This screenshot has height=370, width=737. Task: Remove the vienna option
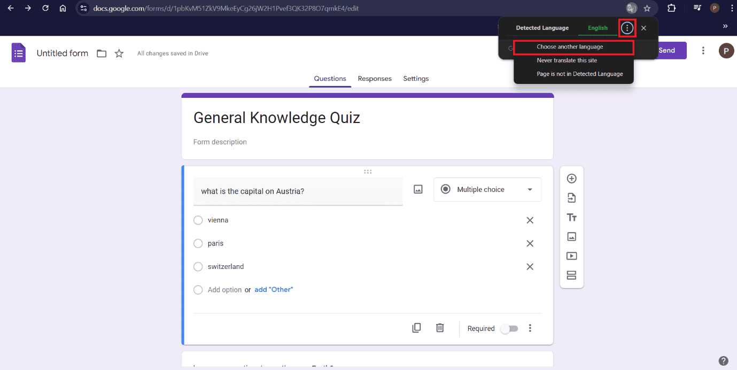click(530, 220)
